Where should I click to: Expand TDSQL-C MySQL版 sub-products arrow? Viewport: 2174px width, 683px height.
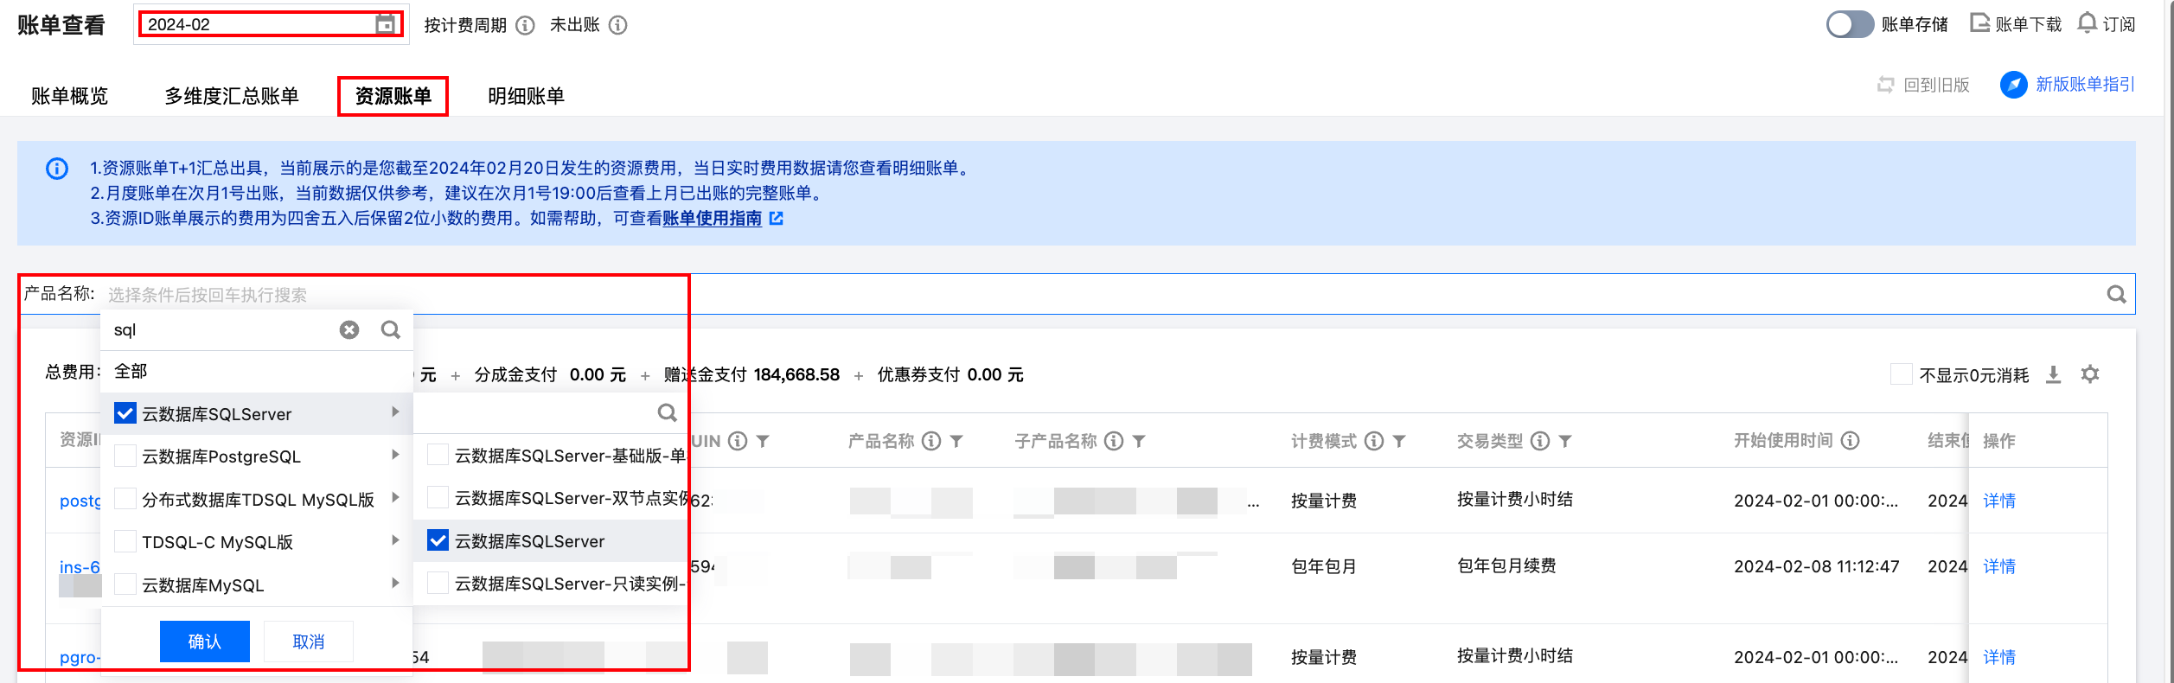pyautogui.click(x=395, y=540)
